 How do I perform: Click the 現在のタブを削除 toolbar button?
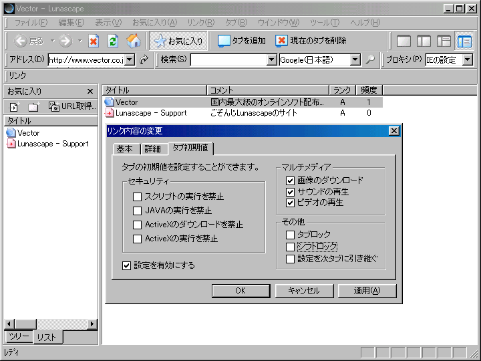311,41
